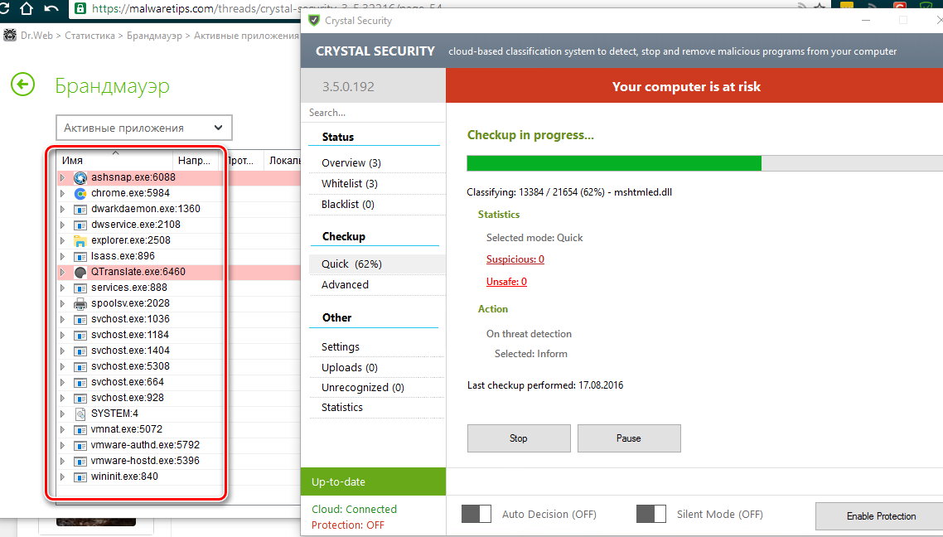Expand the svchost.exe:1184 row
This screenshot has width=943, height=537.
pos(62,335)
